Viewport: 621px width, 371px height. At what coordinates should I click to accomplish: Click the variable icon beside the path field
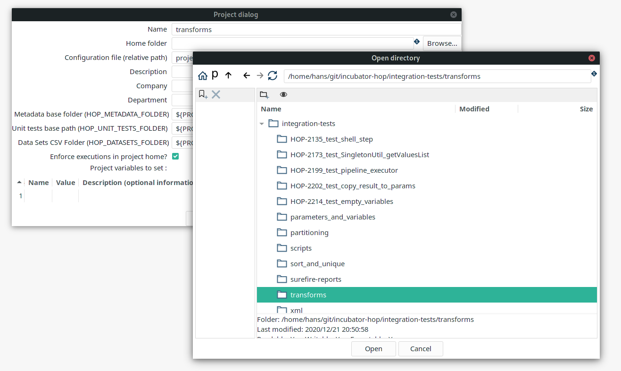(x=594, y=74)
